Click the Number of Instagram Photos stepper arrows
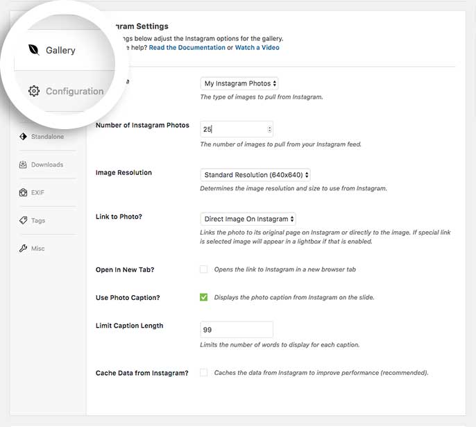Image resolution: width=476 pixels, height=427 pixels. (x=269, y=129)
